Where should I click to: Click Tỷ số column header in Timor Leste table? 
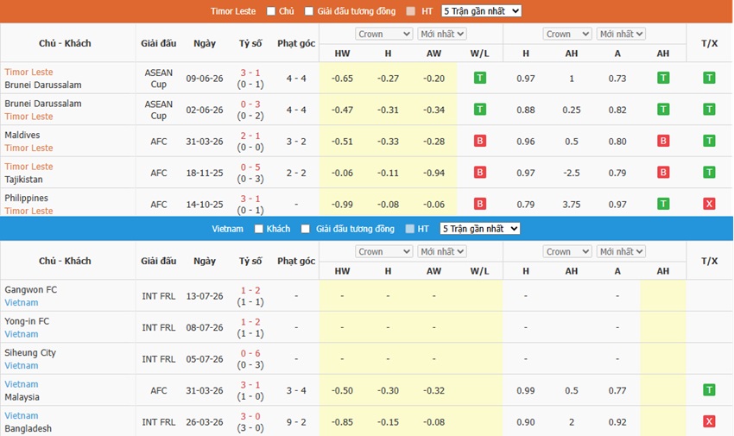[x=250, y=43]
